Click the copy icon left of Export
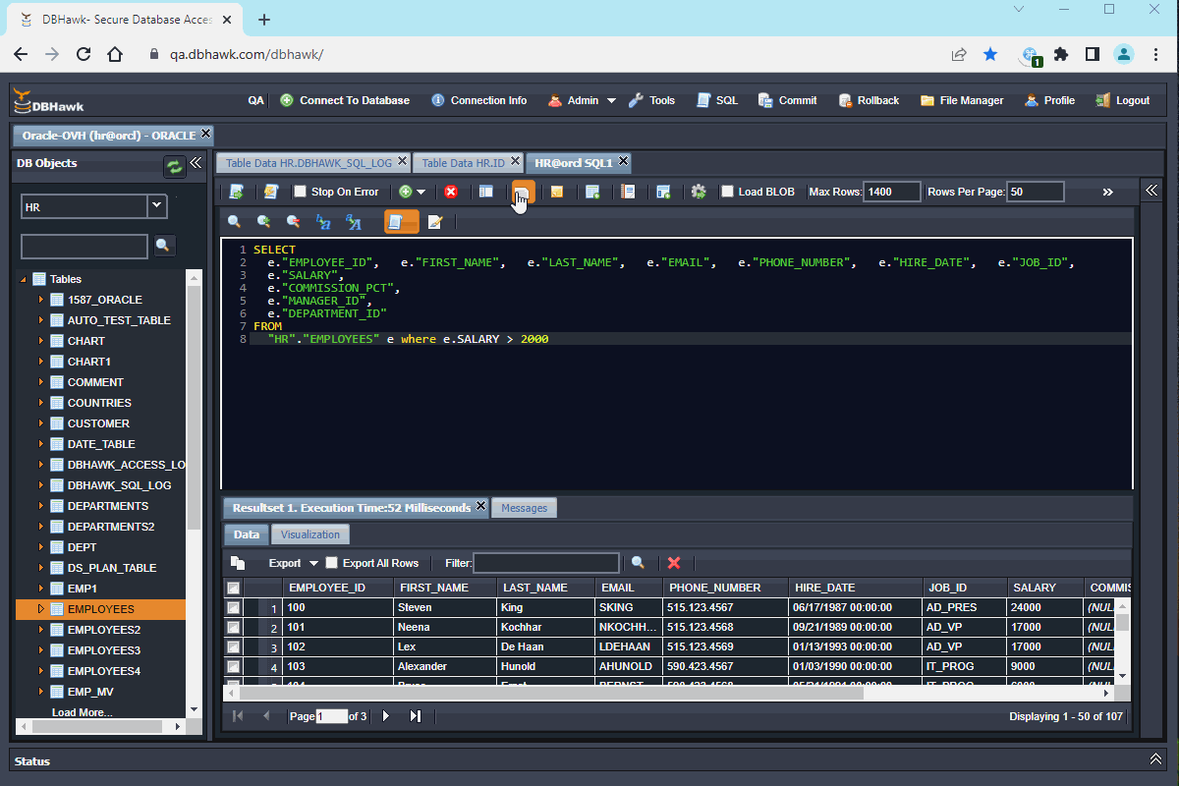Viewport: 1179px width, 786px height. tap(238, 563)
